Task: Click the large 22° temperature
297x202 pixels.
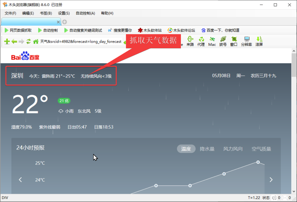Action: (x=30, y=104)
